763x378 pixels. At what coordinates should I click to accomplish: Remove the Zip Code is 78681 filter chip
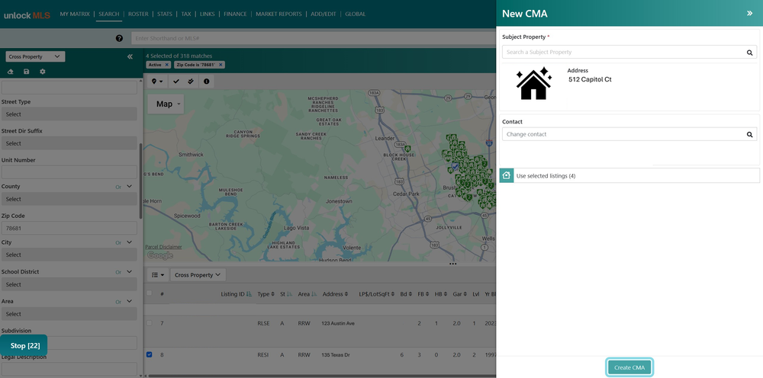(221, 65)
